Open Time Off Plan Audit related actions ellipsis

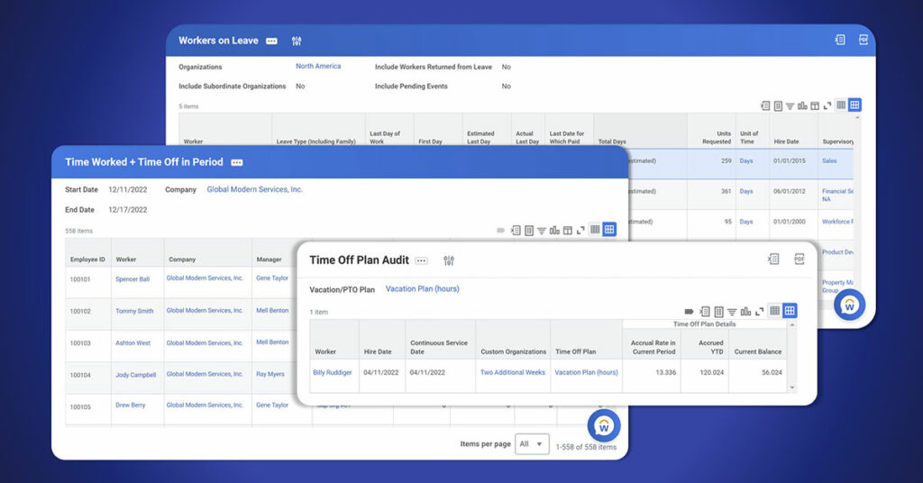(x=422, y=260)
